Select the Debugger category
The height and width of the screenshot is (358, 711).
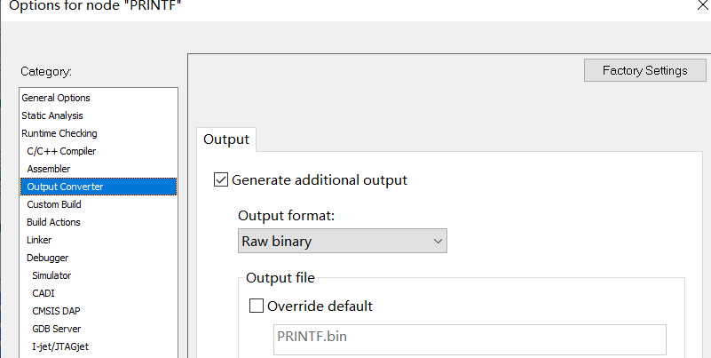point(48,258)
